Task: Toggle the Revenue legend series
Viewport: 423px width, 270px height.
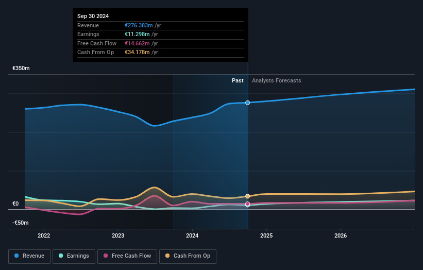Action: 29,256
